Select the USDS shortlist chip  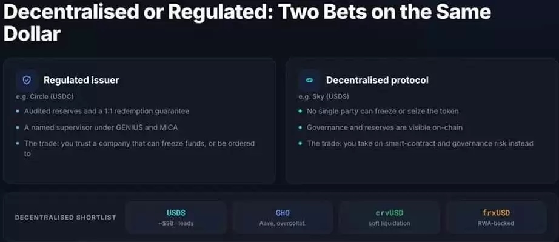tap(176, 217)
